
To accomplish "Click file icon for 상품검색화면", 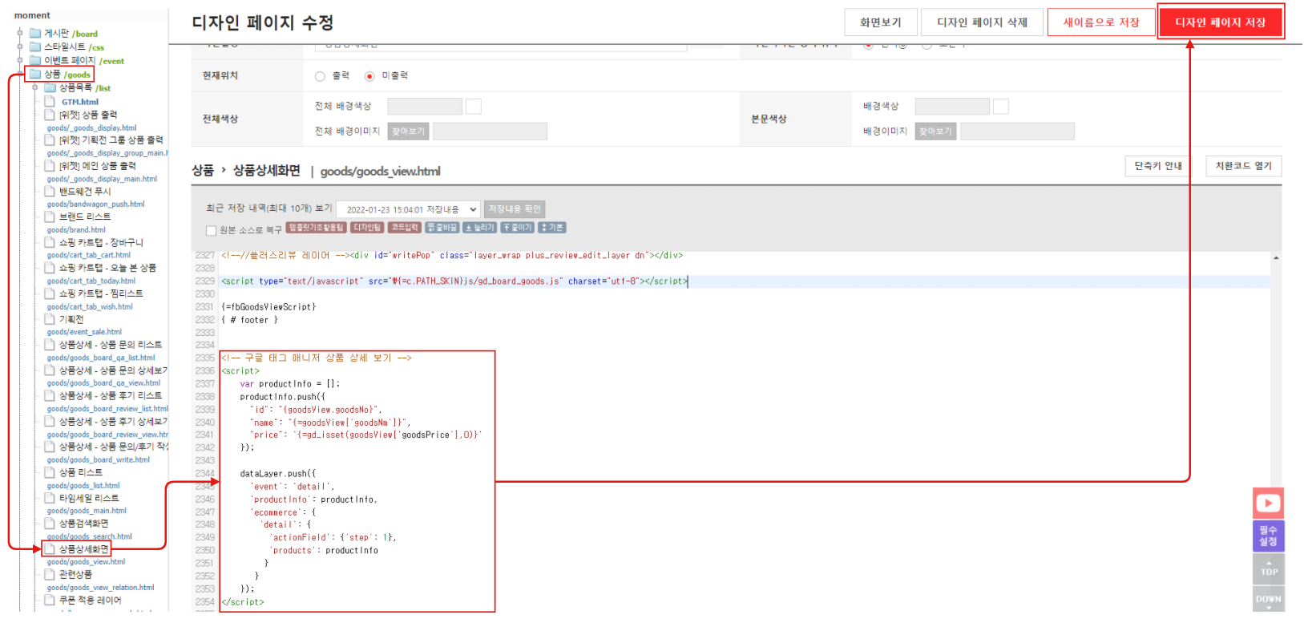I will click(x=50, y=524).
